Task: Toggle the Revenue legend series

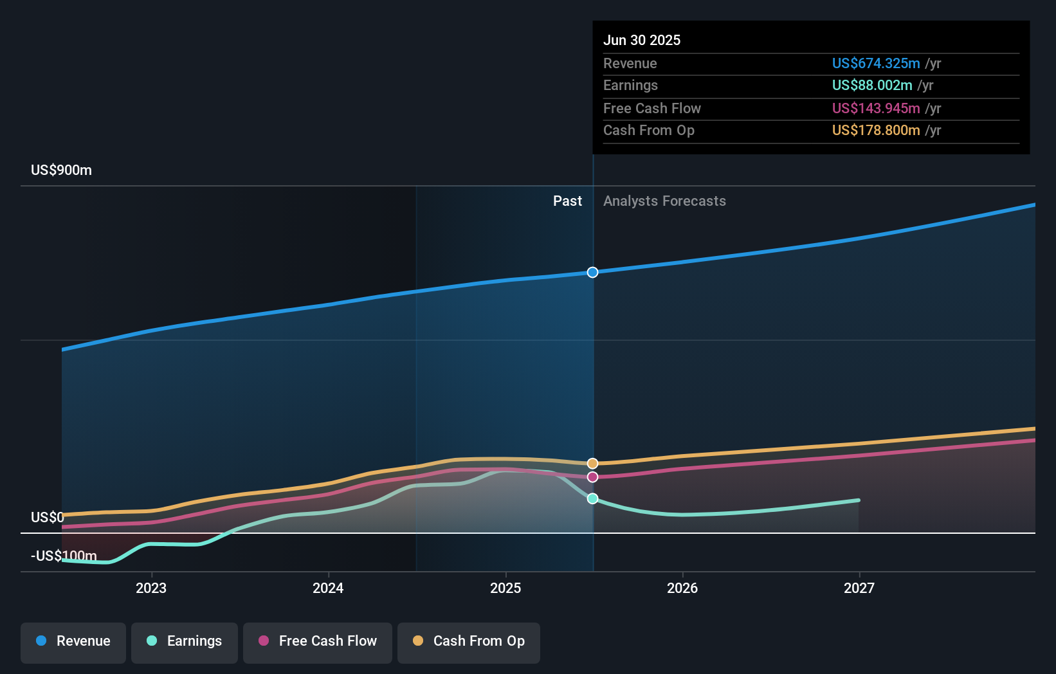Action: [x=73, y=642]
